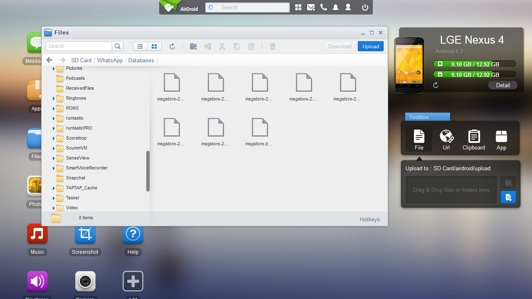Click the power sign-out icon

365,7
